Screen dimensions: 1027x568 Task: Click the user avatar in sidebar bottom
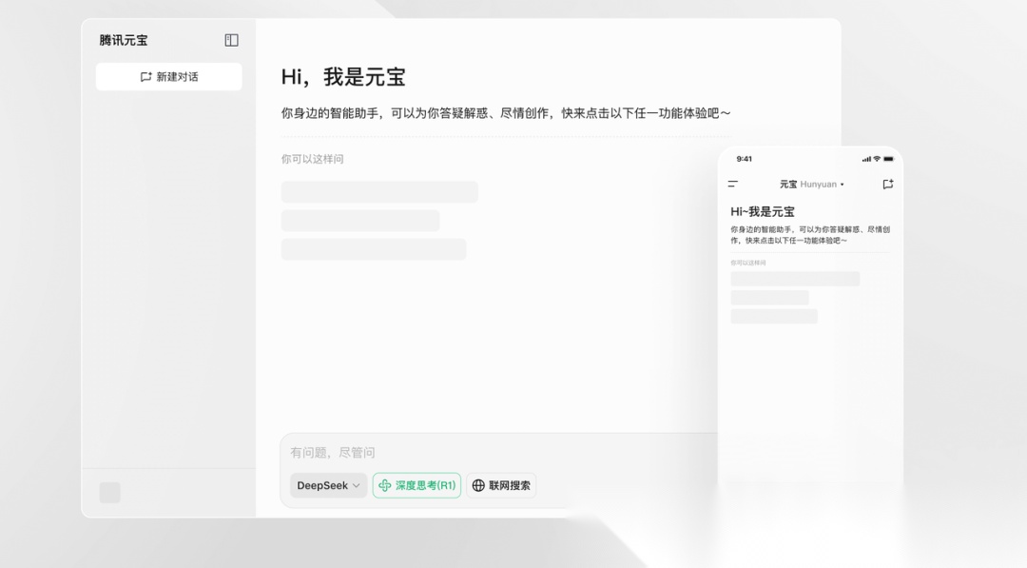(110, 493)
